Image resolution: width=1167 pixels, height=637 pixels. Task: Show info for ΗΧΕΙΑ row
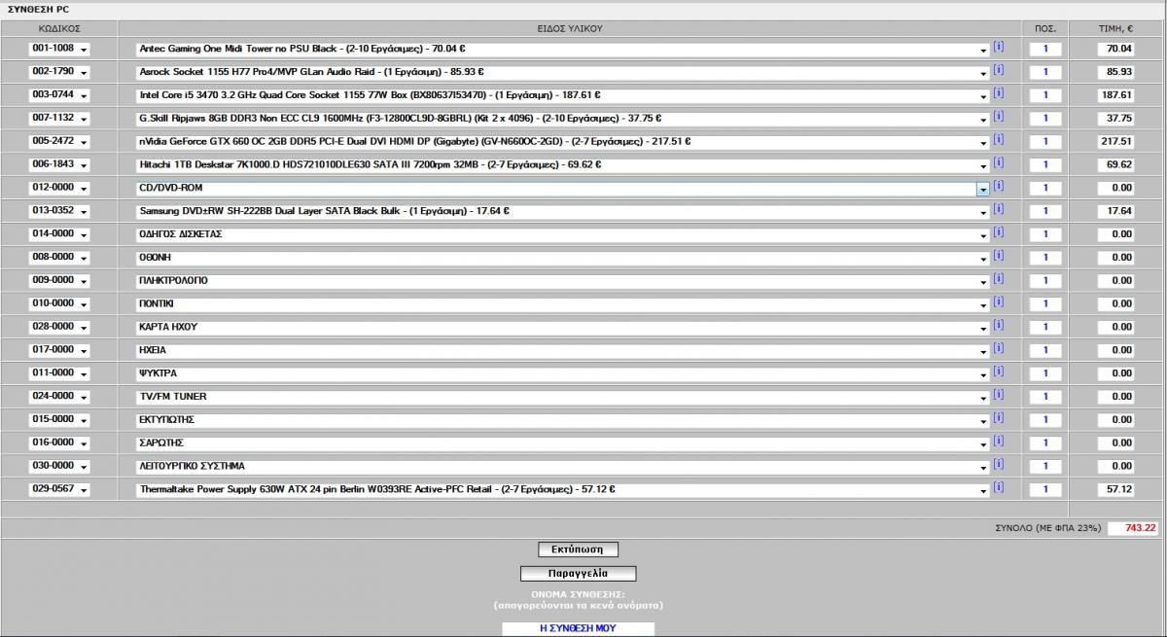(x=998, y=348)
